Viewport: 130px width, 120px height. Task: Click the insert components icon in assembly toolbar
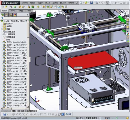[x=6, y=7]
